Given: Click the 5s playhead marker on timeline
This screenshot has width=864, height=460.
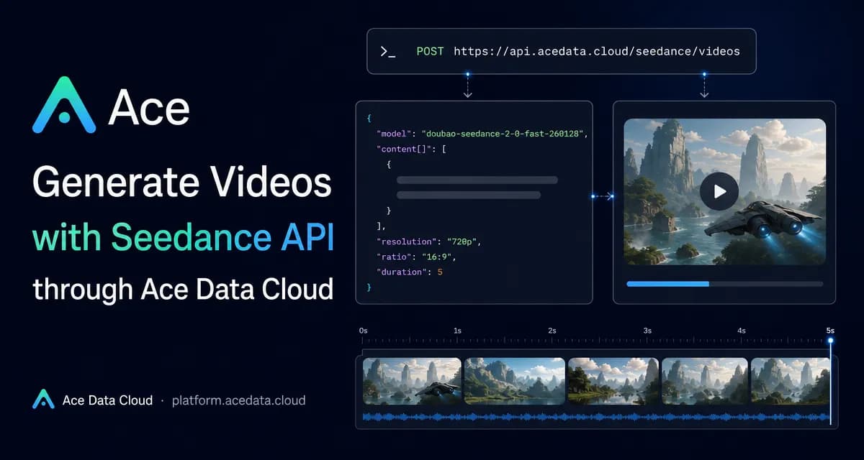Looking at the screenshot, I should 830,339.
